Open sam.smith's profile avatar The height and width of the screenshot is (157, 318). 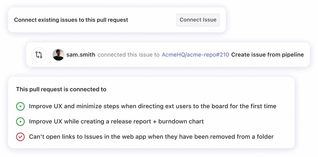point(58,55)
